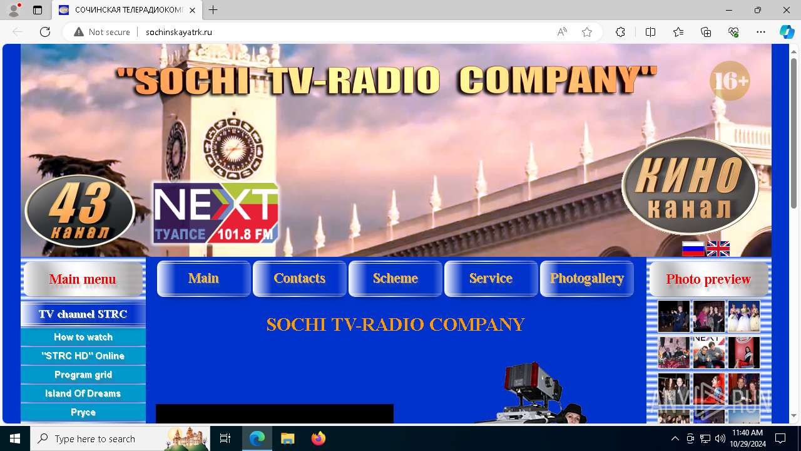
Task: Open notification center icon
Action: (780, 438)
